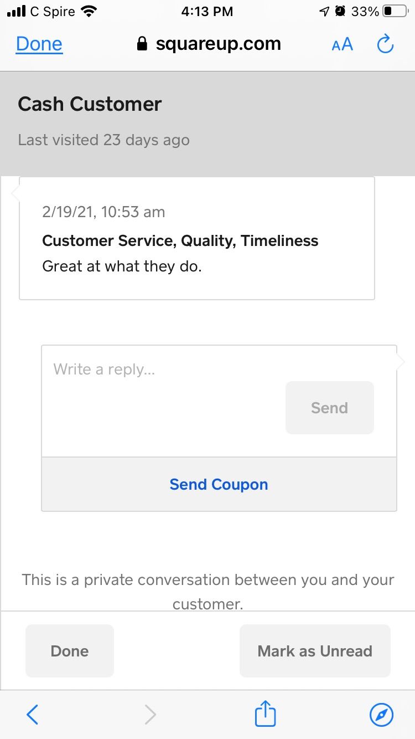The image size is (415, 739).
Task: Tap the feedback message dated 2/19/21
Action: tap(197, 239)
